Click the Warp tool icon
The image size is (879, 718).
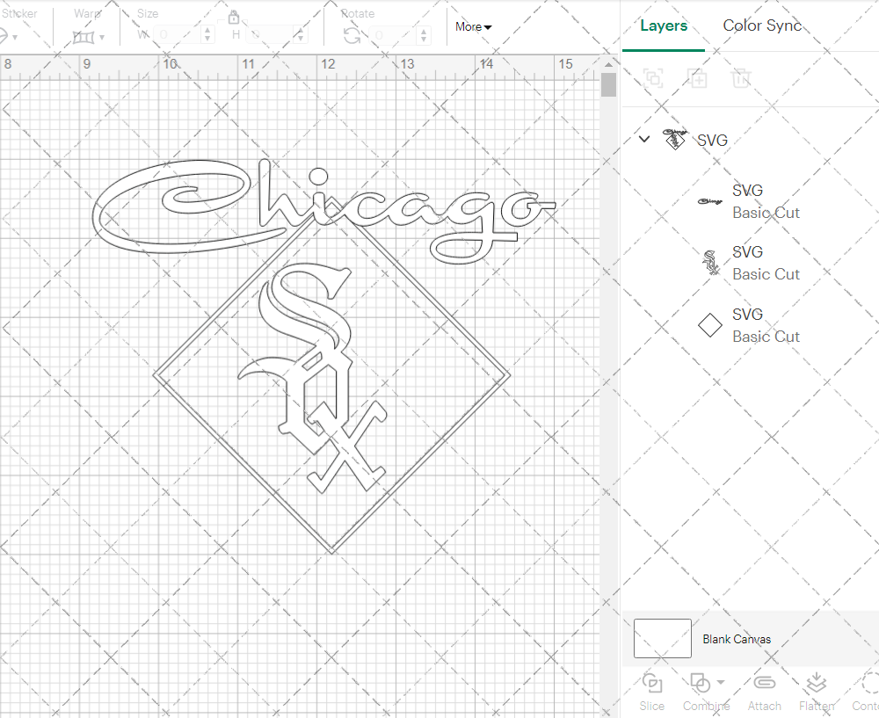point(84,38)
